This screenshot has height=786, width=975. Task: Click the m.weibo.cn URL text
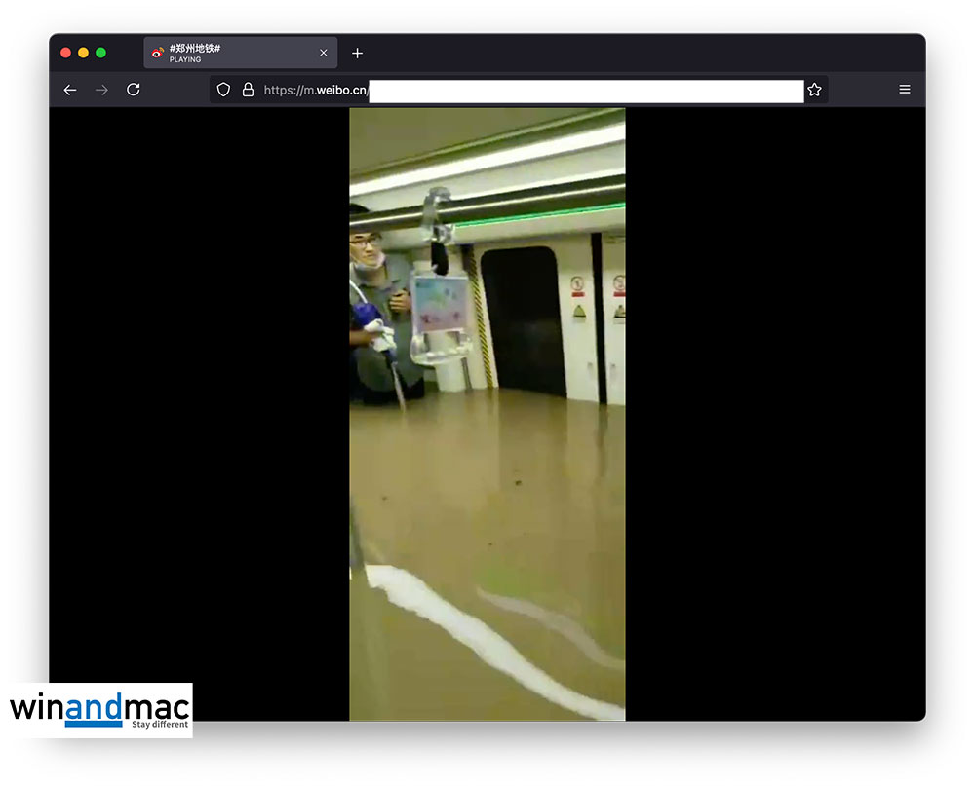pos(315,91)
